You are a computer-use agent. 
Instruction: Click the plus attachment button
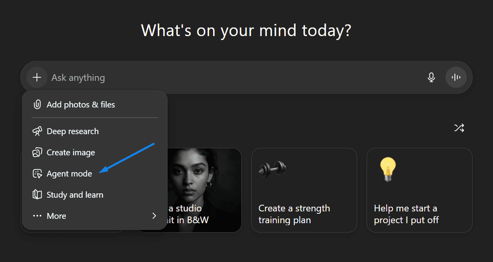pos(37,77)
